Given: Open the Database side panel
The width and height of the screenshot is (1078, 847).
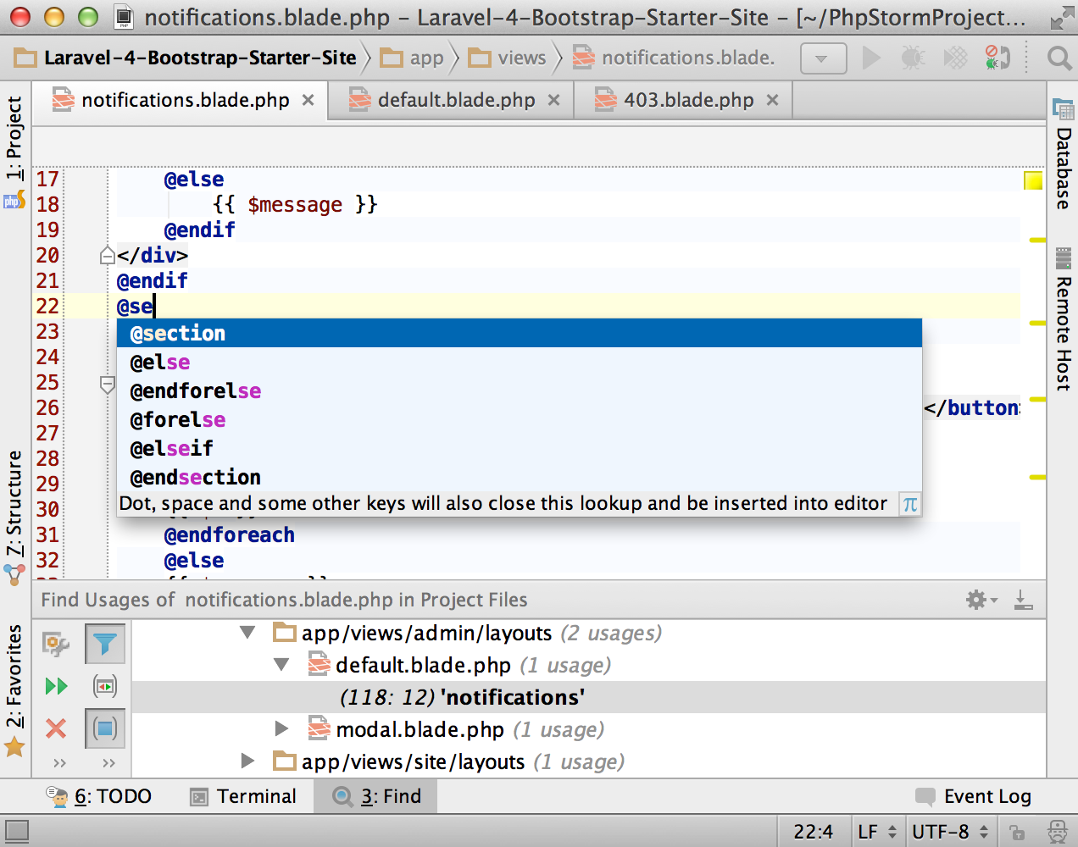Looking at the screenshot, I should 1063,168.
